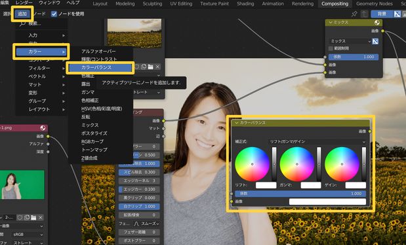Open the ストレート alpha dropdown in -1.png node

(28, 242)
